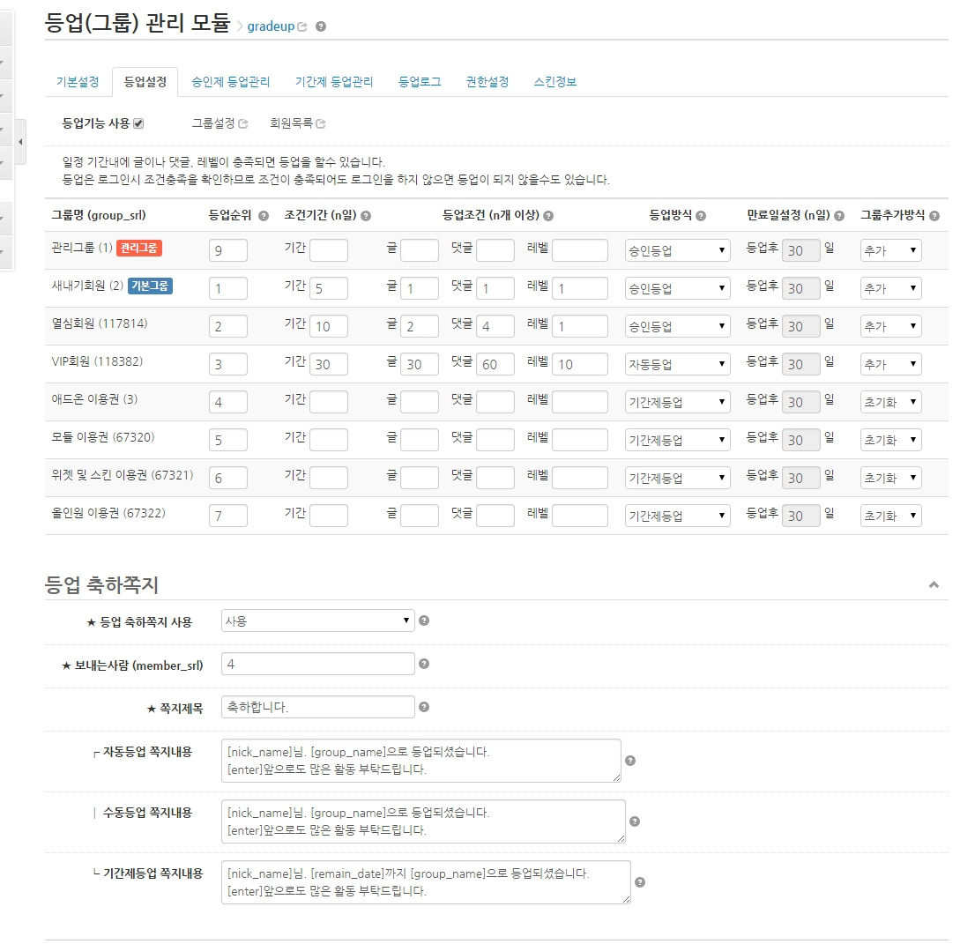Open 기간제등업 dropdown for 애드온 이용권 row
This screenshot has width=960, height=944.
pyautogui.click(x=677, y=402)
